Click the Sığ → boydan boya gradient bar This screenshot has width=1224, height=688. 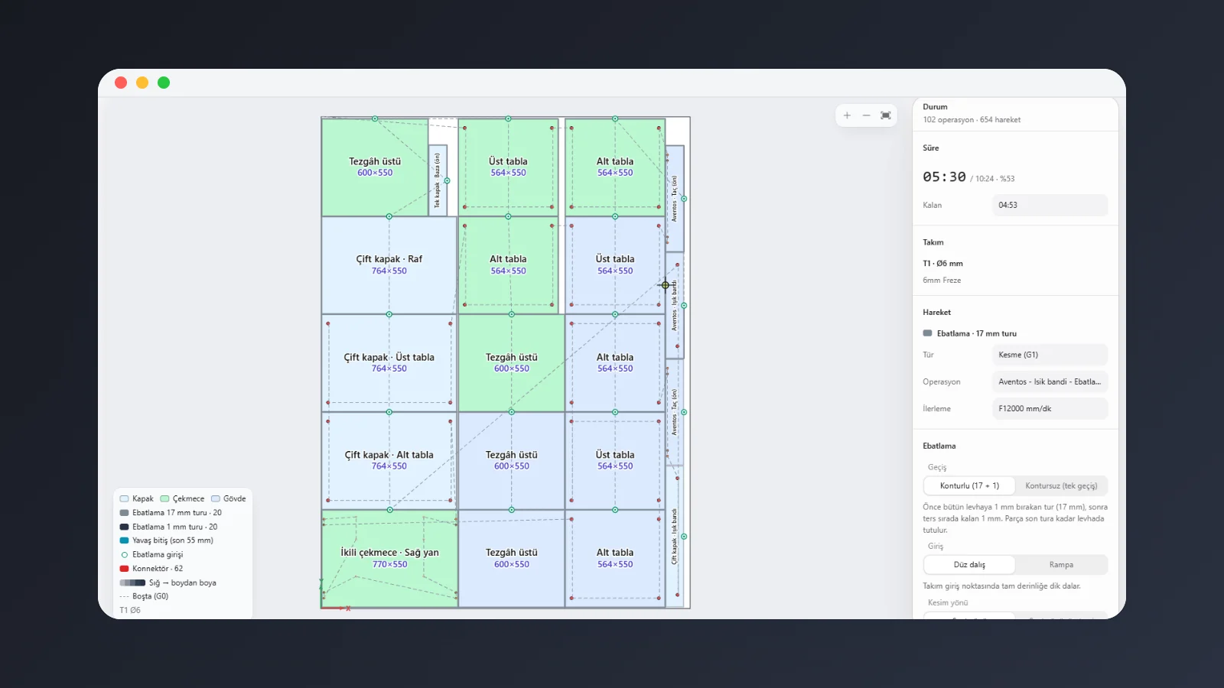click(x=132, y=583)
